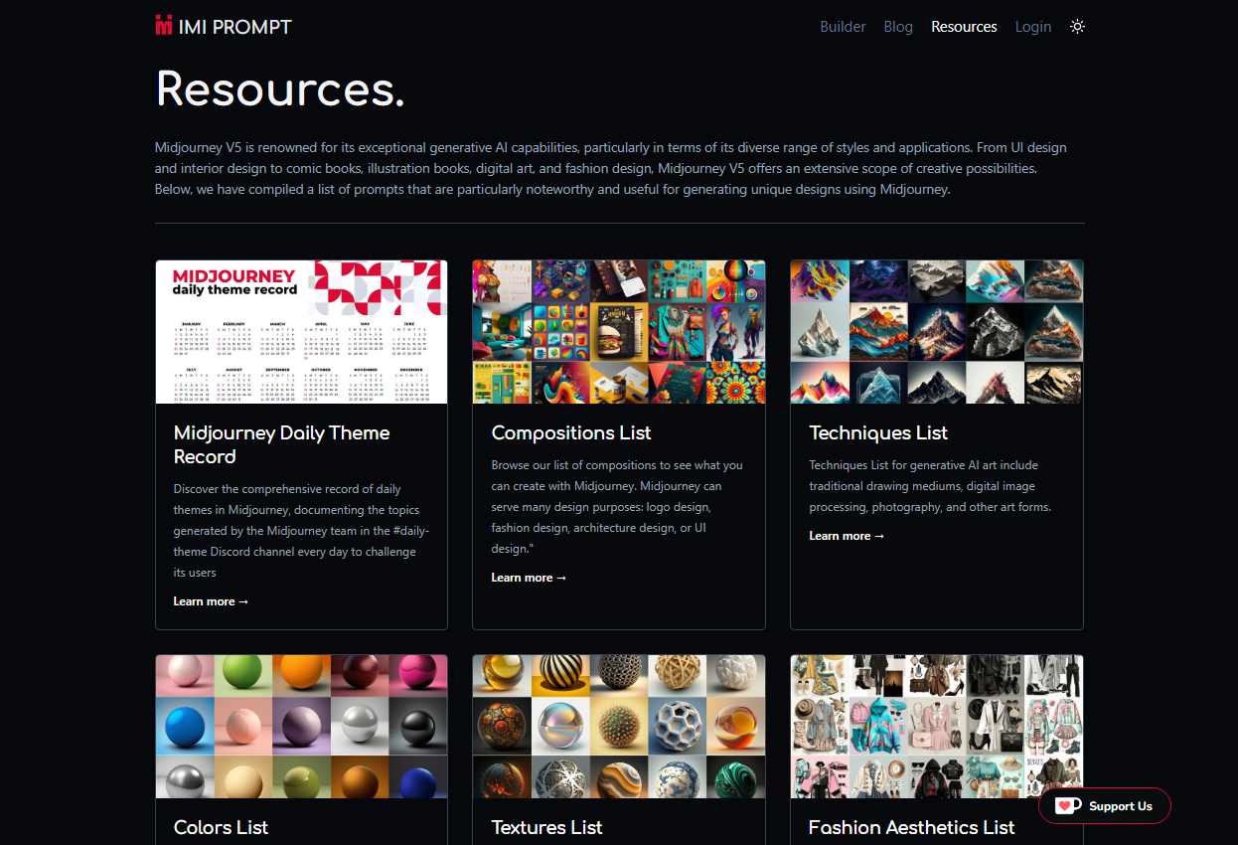Screen dimensions: 1238x845
Task: Open Learn more under Techniques List
Action: (x=847, y=536)
